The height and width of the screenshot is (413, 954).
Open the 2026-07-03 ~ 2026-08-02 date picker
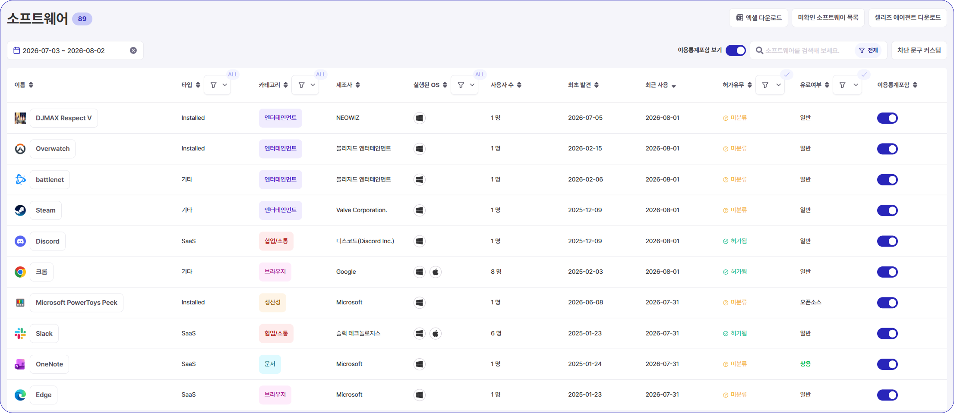(75, 50)
